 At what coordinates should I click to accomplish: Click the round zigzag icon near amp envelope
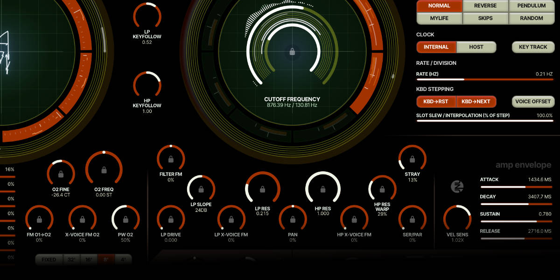click(x=457, y=187)
